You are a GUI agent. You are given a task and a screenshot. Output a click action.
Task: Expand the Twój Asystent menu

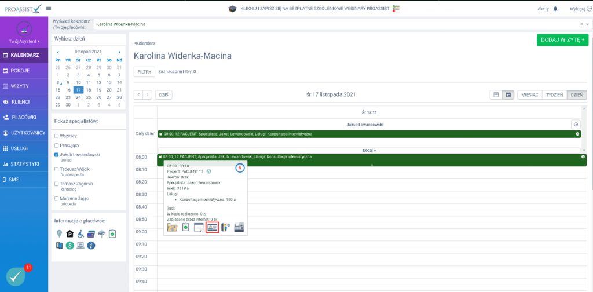coord(24,41)
